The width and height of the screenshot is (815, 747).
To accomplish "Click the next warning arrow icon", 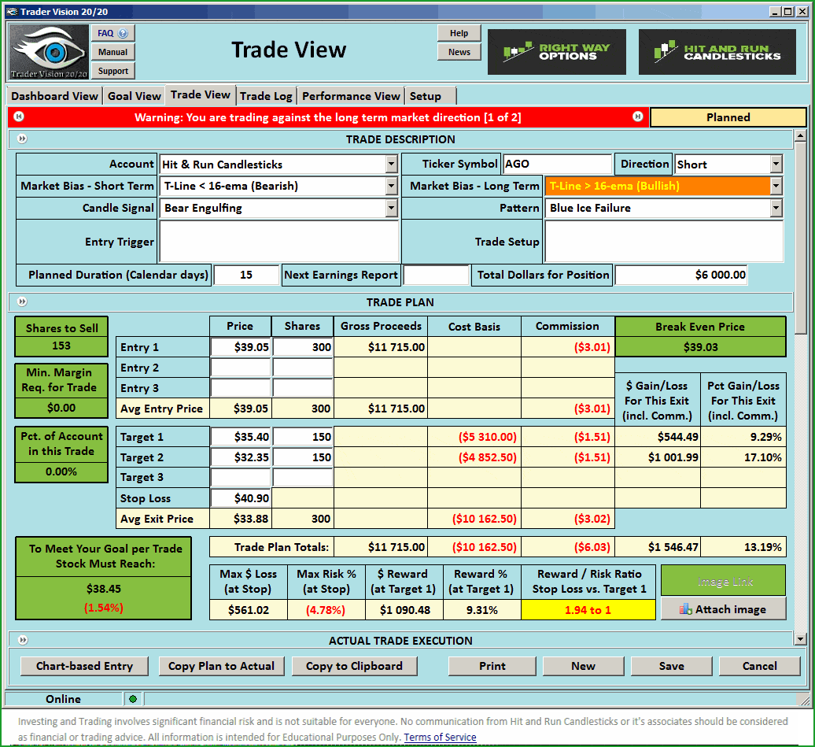I will pyautogui.click(x=638, y=116).
